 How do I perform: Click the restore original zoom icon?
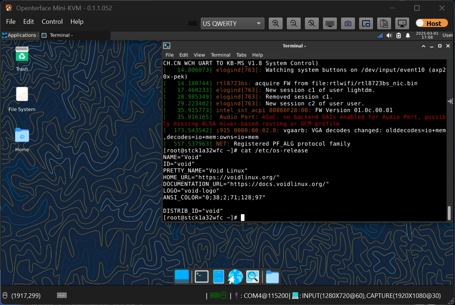(311, 23)
